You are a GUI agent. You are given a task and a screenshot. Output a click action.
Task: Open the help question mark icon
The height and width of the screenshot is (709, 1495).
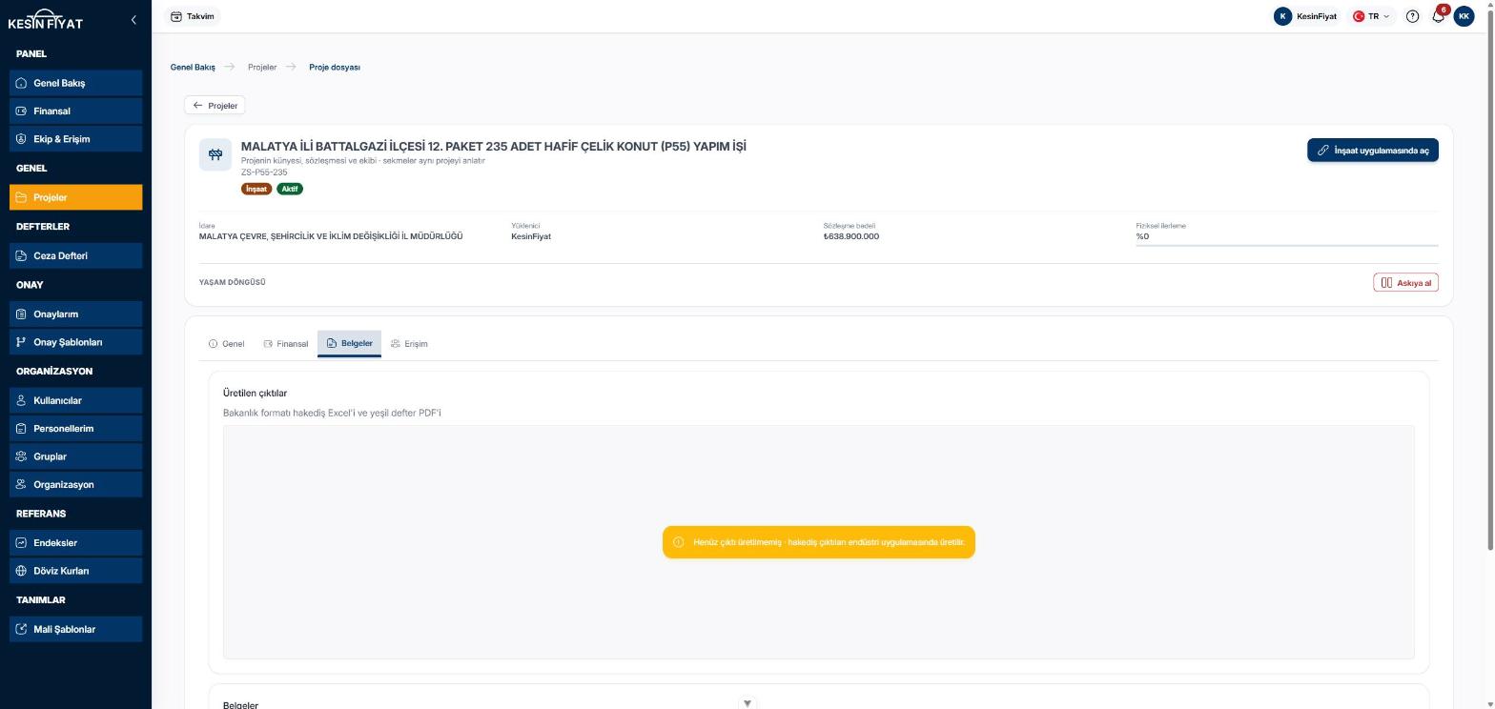(x=1412, y=16)
